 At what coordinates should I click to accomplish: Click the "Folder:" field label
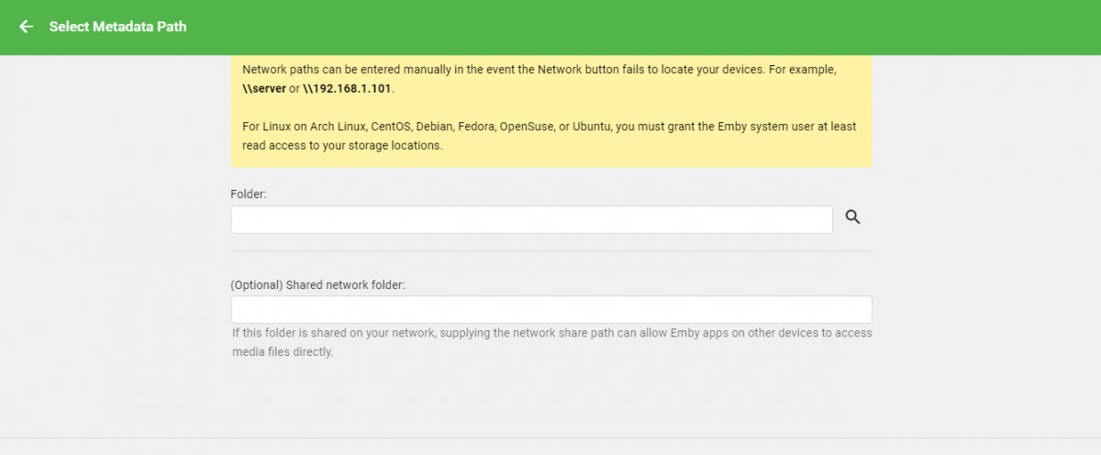(x=248, y=194)
